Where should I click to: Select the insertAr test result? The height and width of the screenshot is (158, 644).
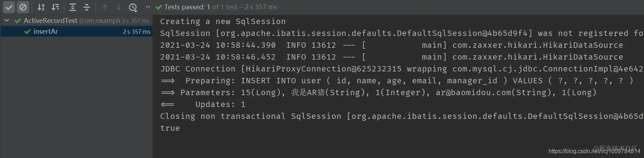click(46, 32)
